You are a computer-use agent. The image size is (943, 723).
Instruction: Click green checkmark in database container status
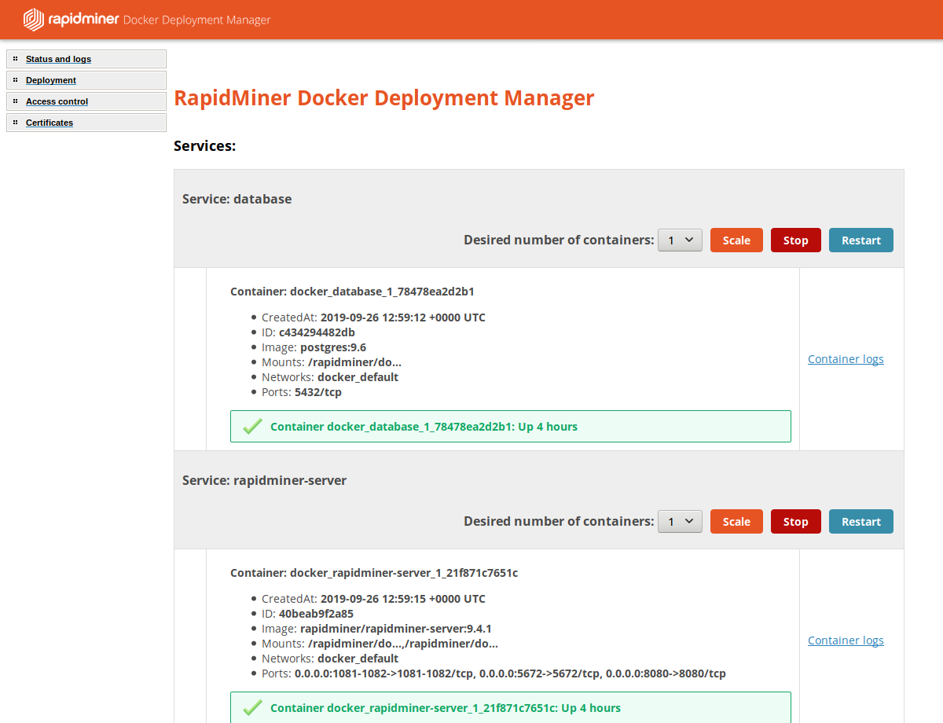pyautogui.click(x=252, y=427)
